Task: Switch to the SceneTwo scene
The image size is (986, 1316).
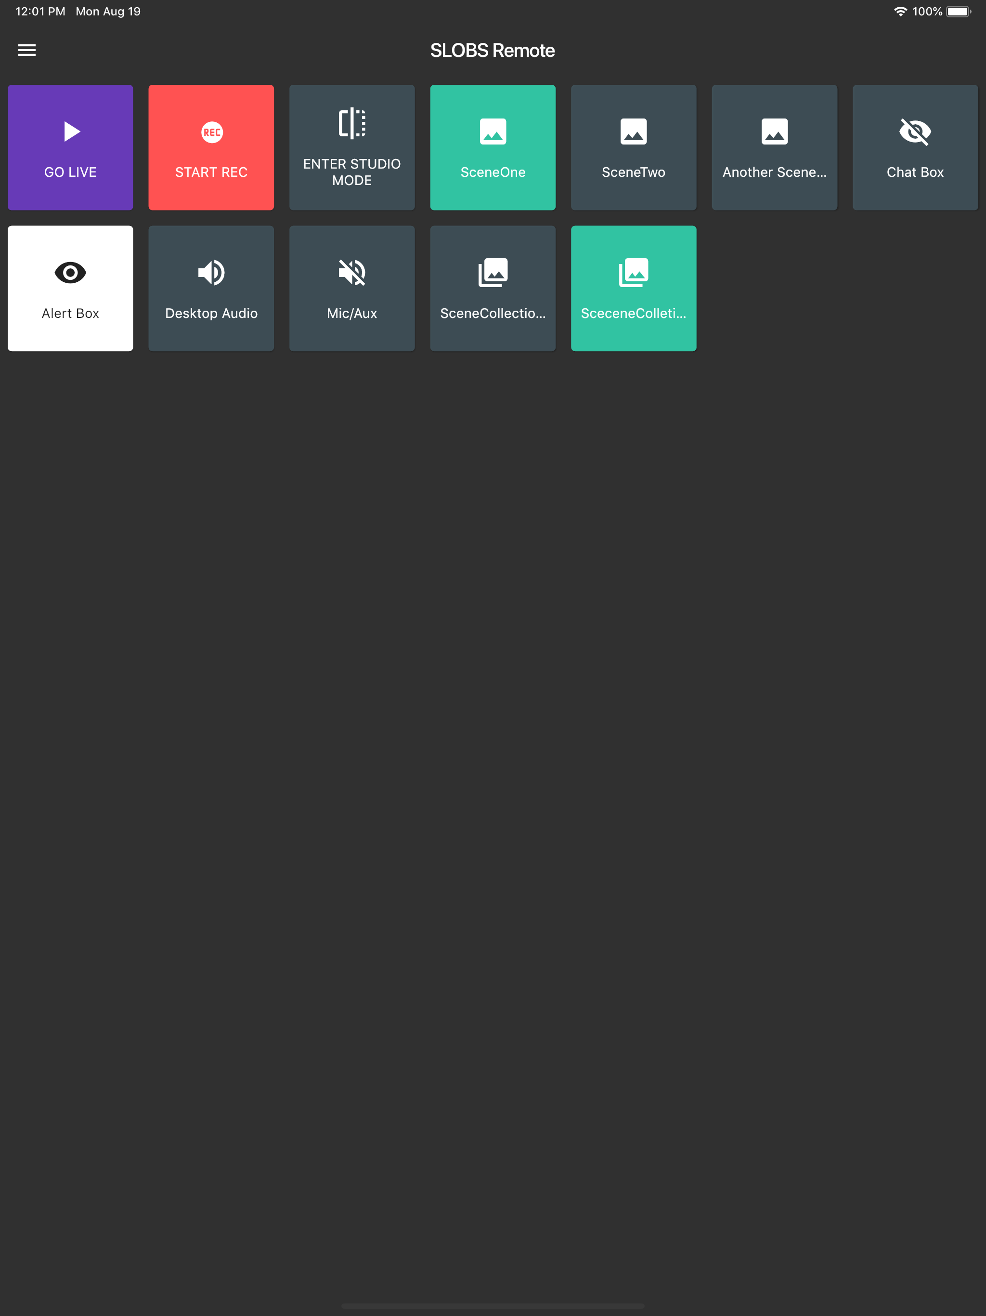Action: 634,147
